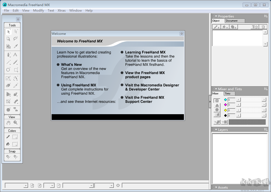The width and height of the screenshot is (271, 192).
Task: Visit the FreeHand MX Support Center
Action: 145,99
